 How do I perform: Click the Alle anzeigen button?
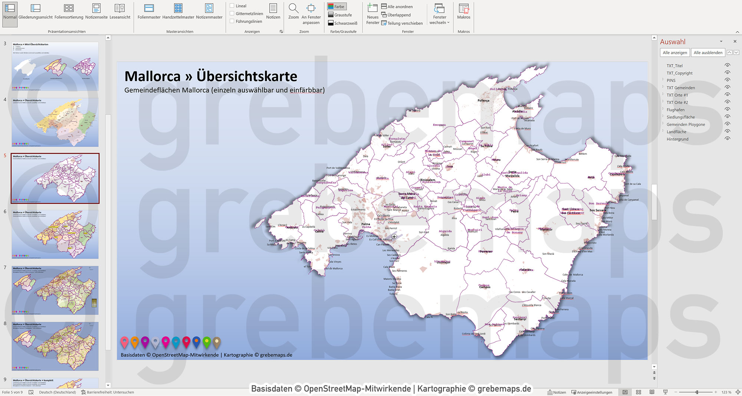click(674, 52)
